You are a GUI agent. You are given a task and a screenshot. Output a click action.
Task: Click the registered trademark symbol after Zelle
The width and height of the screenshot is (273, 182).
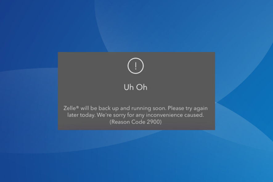[x=78, y=107]
